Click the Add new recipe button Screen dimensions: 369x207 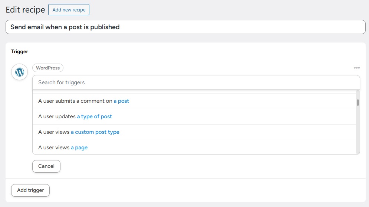(69, 10)
